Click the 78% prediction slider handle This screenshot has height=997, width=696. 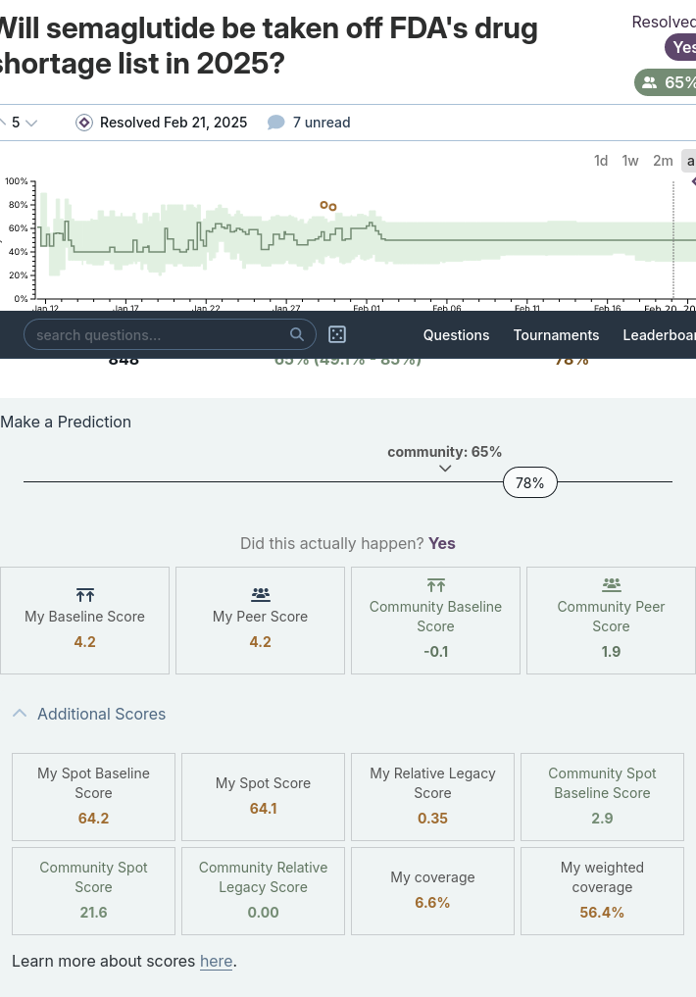click(530, 482)
